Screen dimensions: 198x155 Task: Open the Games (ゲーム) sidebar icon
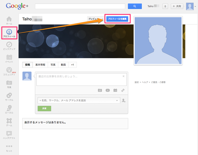click(x=9, y=122)
